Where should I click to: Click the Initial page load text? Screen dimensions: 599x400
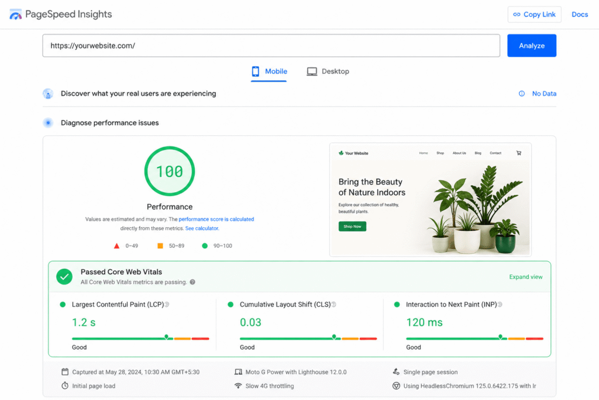point(94,386)
